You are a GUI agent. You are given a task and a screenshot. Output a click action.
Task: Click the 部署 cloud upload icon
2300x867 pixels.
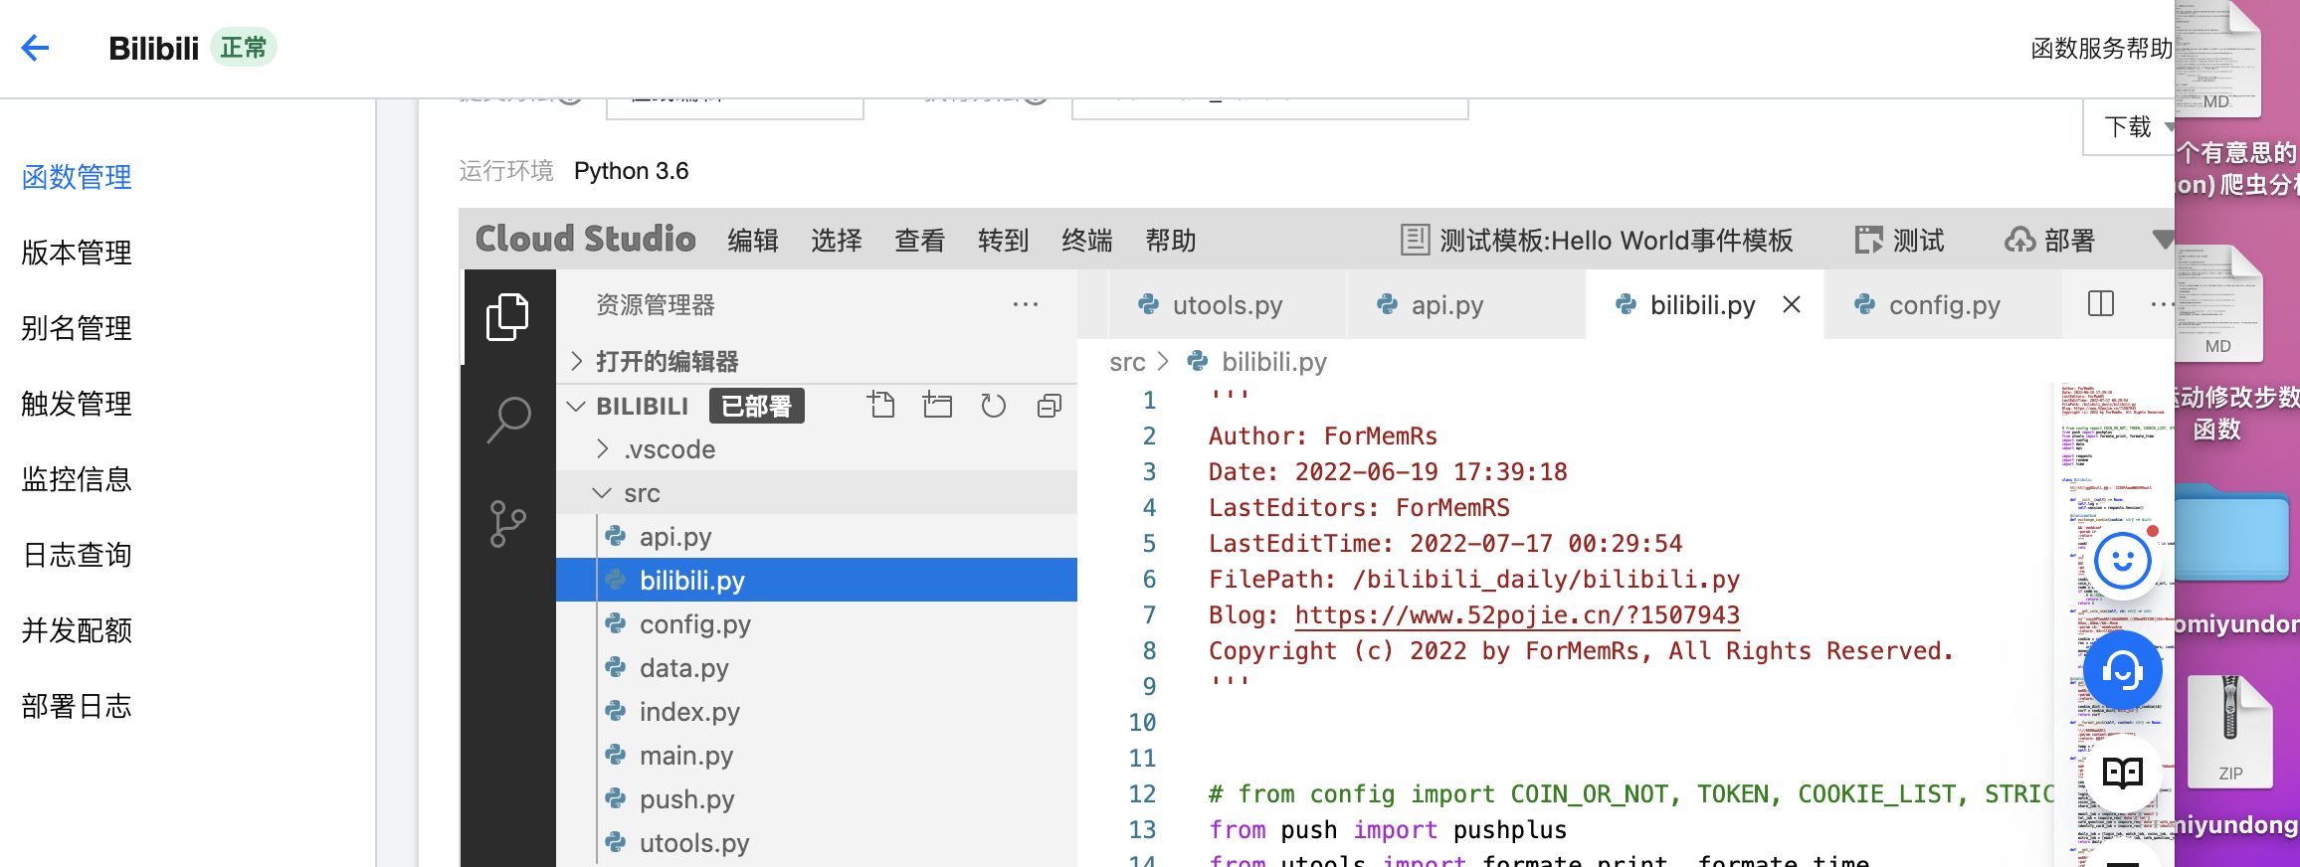[2020, 240]
